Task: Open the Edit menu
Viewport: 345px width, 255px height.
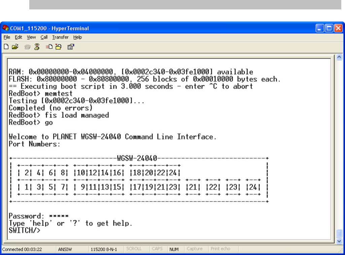Action: 18,37
